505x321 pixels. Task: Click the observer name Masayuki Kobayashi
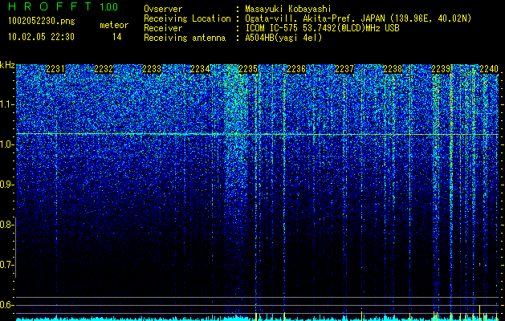(x=288, y=9)
